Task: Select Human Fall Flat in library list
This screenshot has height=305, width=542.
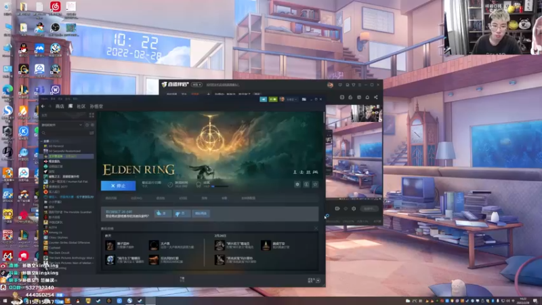Action: pyautogui.click(x=68, y=182)
